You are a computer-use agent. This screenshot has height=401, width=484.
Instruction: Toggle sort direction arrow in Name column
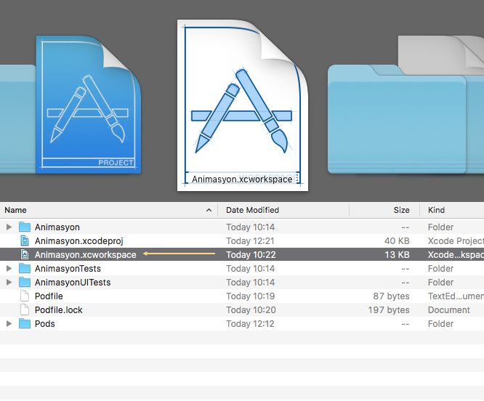coord(209,210)
